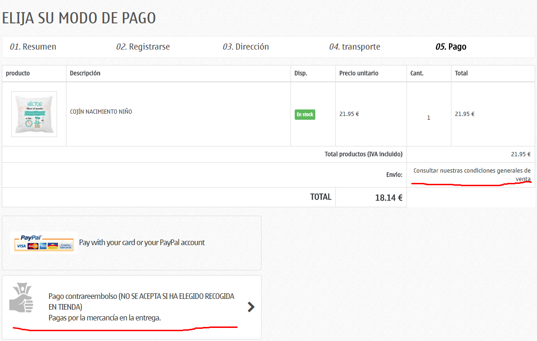Click the PayPal cards logo icon
The image size is (537, 341).
click(44, 243)
